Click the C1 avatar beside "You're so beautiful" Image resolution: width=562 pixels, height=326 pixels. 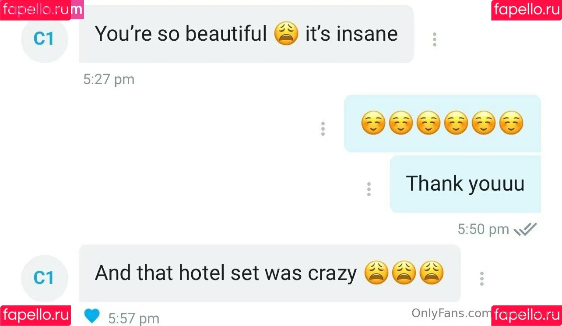coord(44,39)
